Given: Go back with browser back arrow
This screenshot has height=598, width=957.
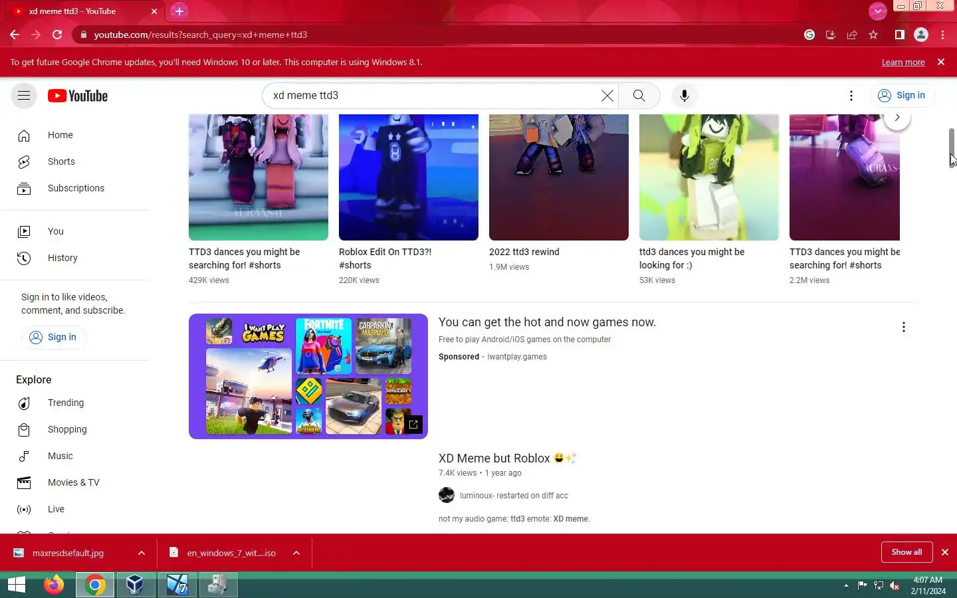Looking at the screenshot, I should click(x=15, y=35).
